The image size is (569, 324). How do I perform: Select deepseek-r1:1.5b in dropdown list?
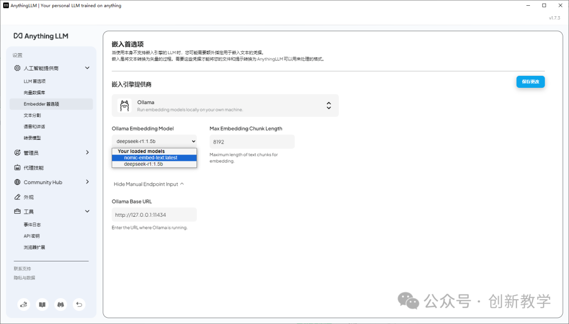tap(154, 164)
